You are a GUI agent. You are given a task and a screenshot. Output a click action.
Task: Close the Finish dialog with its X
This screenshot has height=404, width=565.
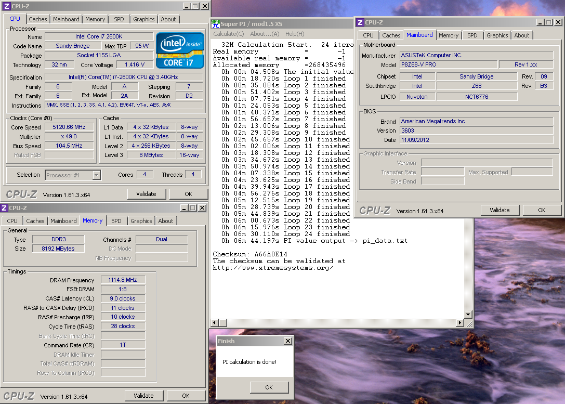tap(288, 341)
